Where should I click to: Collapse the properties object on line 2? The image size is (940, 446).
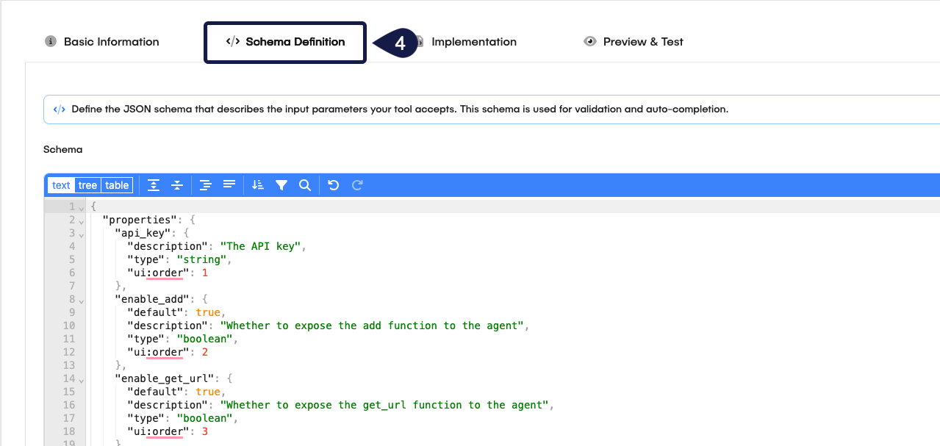point(82,219)
